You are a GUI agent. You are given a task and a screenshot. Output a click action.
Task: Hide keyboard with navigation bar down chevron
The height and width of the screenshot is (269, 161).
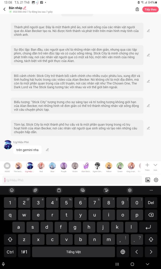[148, 264]
